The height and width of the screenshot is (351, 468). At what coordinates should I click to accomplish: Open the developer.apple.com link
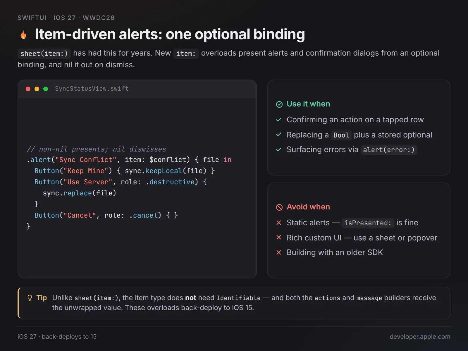point(420,337)
